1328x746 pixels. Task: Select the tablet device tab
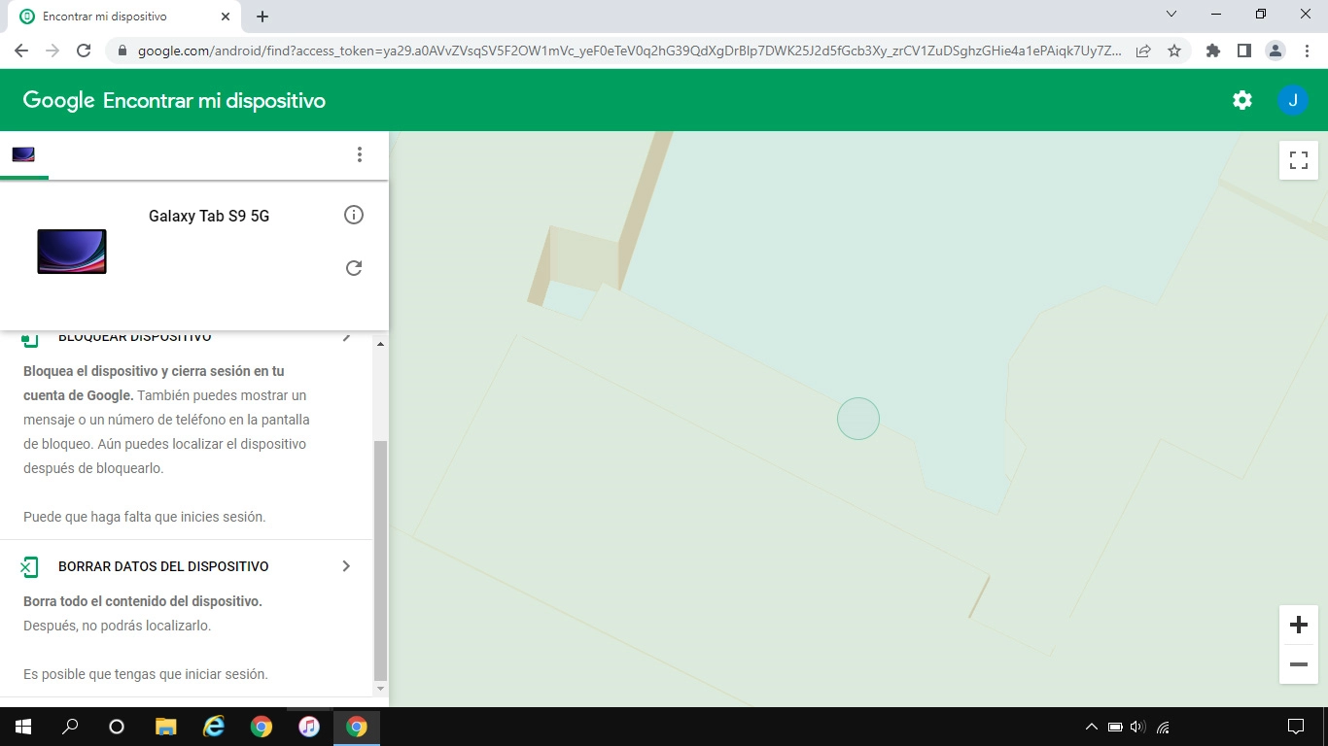[23, 153]
